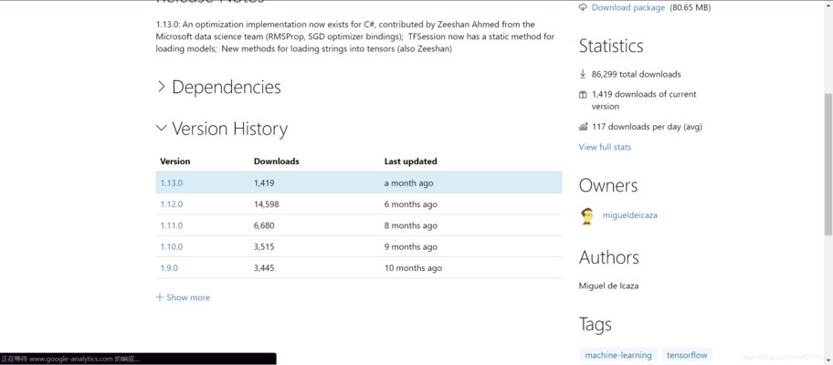
Task: Open version 1.12.0 link
Action: [172, 204]
